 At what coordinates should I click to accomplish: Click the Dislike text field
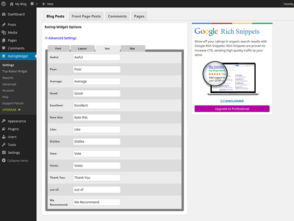(x=97, y=141)
